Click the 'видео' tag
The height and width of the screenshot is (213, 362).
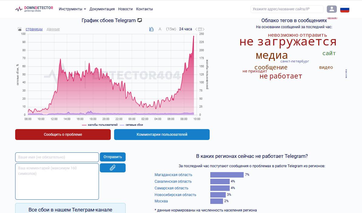click(x=326, y=67)
